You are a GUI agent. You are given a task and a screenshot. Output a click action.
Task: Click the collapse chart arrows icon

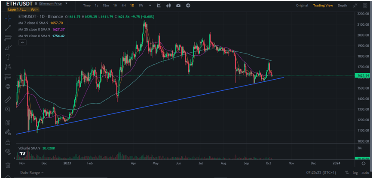coord(355,6)
